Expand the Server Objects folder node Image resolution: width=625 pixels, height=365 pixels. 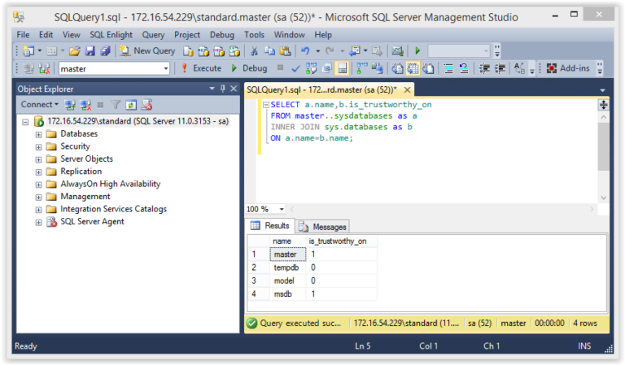tap(39, 159)
